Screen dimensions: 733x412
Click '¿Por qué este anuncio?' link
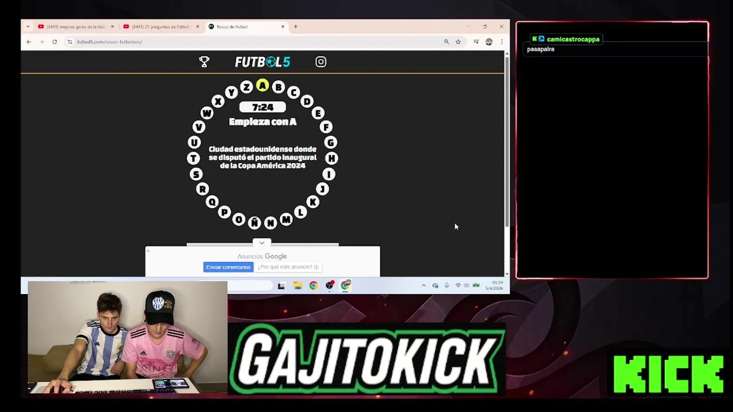[x=287, y=267]
